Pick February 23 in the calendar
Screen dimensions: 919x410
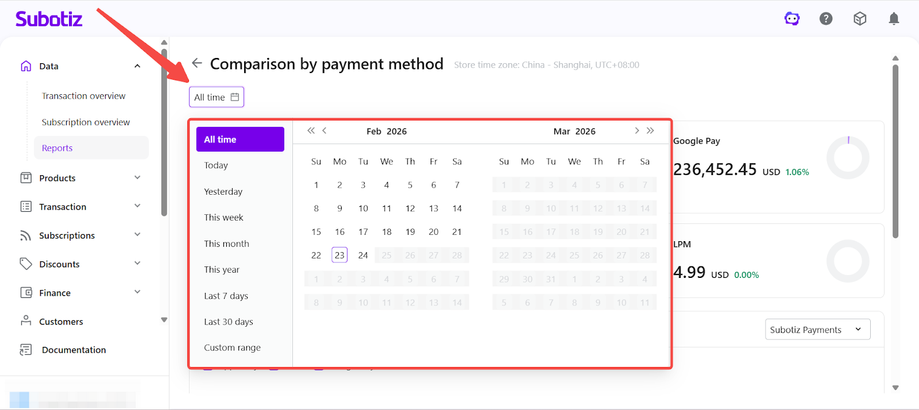339,255
